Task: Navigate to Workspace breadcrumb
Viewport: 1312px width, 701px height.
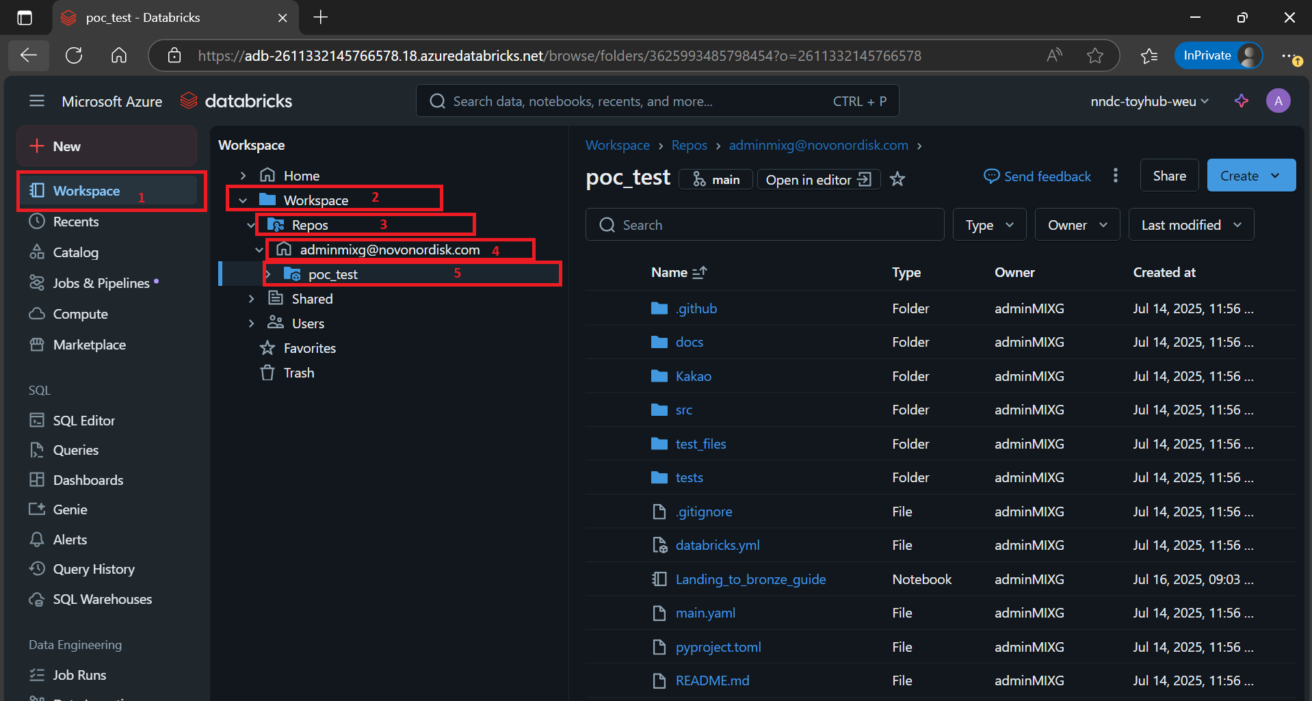Action: pos(618,145)
